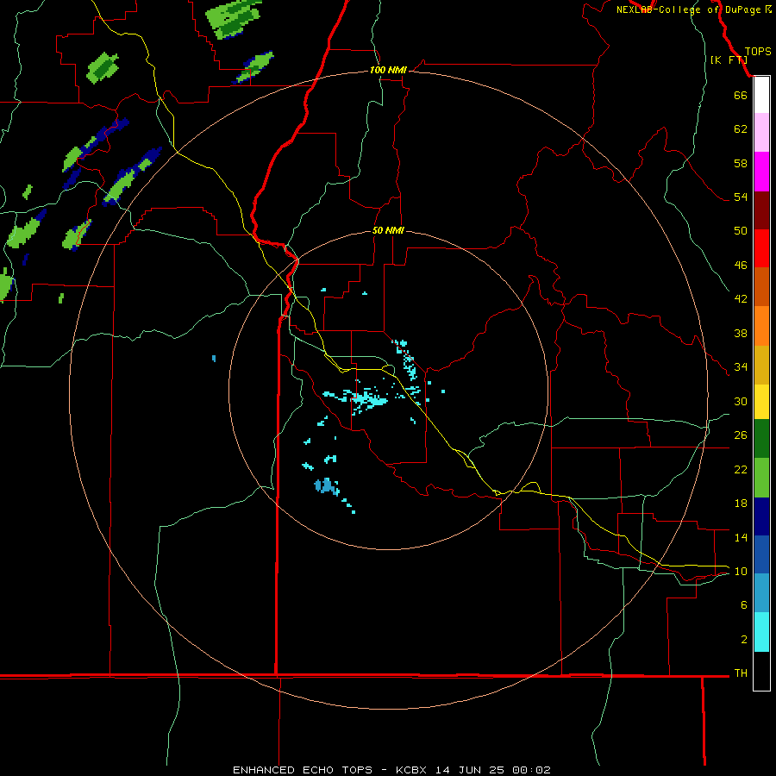776x776 pixels.
Task: Select the 'KCBX' radar site identifier
Action: tap(410, 770)
